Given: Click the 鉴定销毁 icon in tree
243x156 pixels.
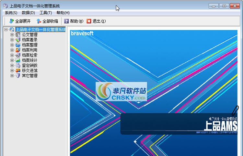Looking at the screenshot, I should coord(18,65).
